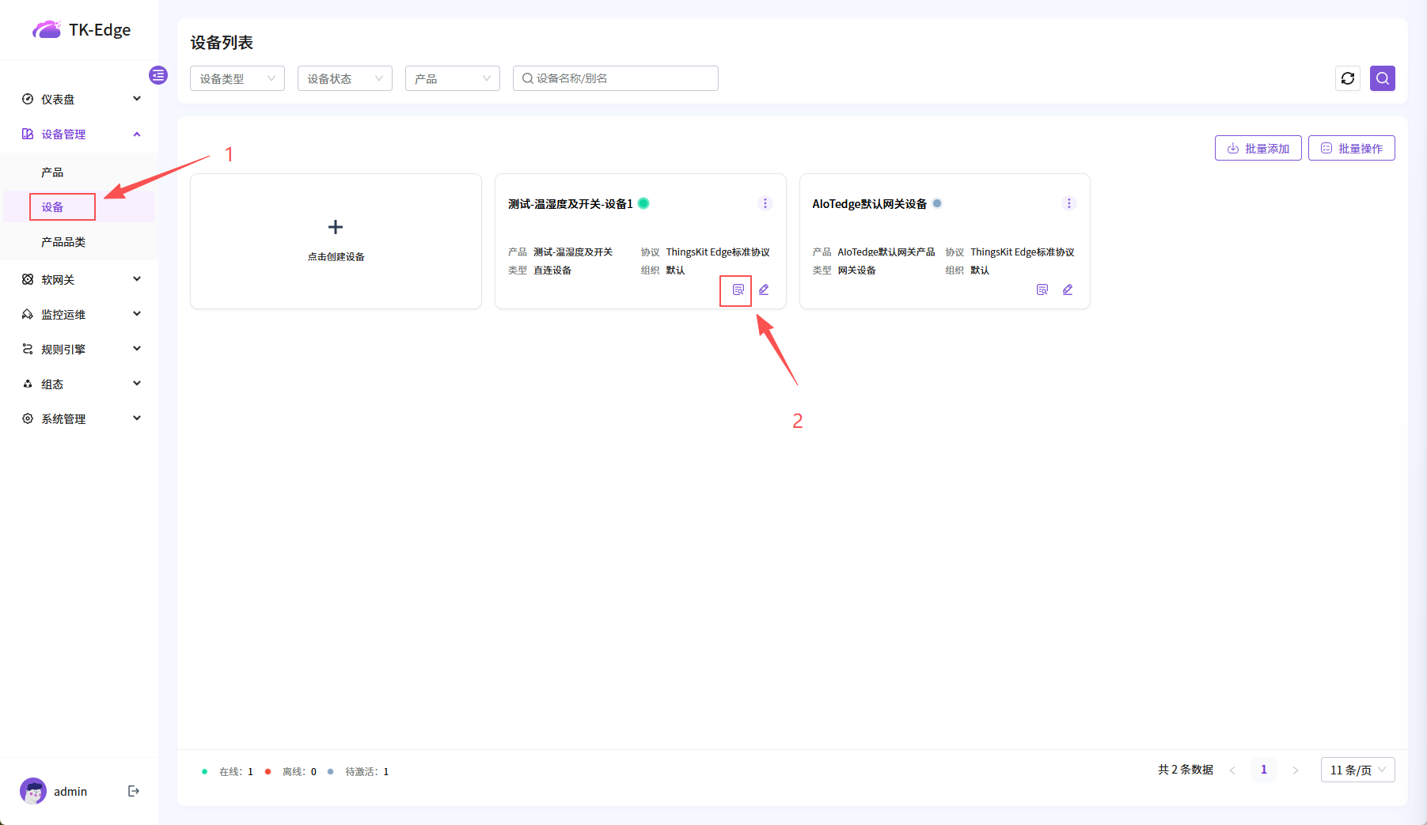Open three-dot menu on 测试-温湿度及开关-设备1 card

point(765,203)
